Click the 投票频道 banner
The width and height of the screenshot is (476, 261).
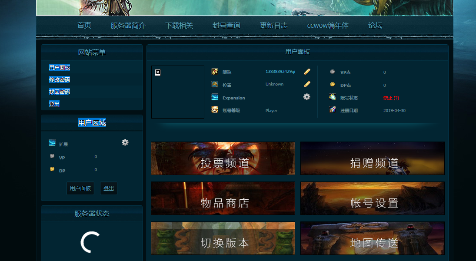tap(223, 158)
